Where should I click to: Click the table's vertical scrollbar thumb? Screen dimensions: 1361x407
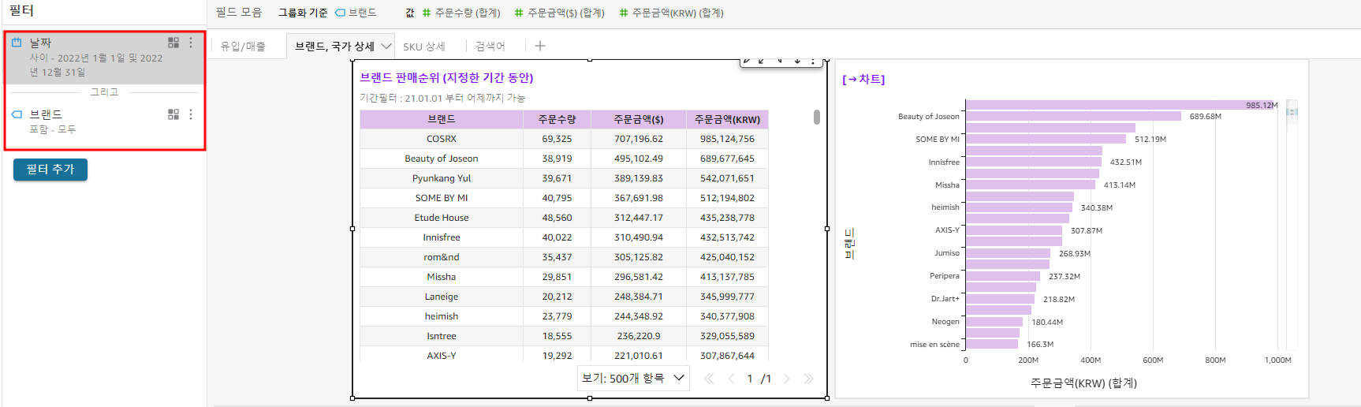pyautogui.click(x=817, y=117)
